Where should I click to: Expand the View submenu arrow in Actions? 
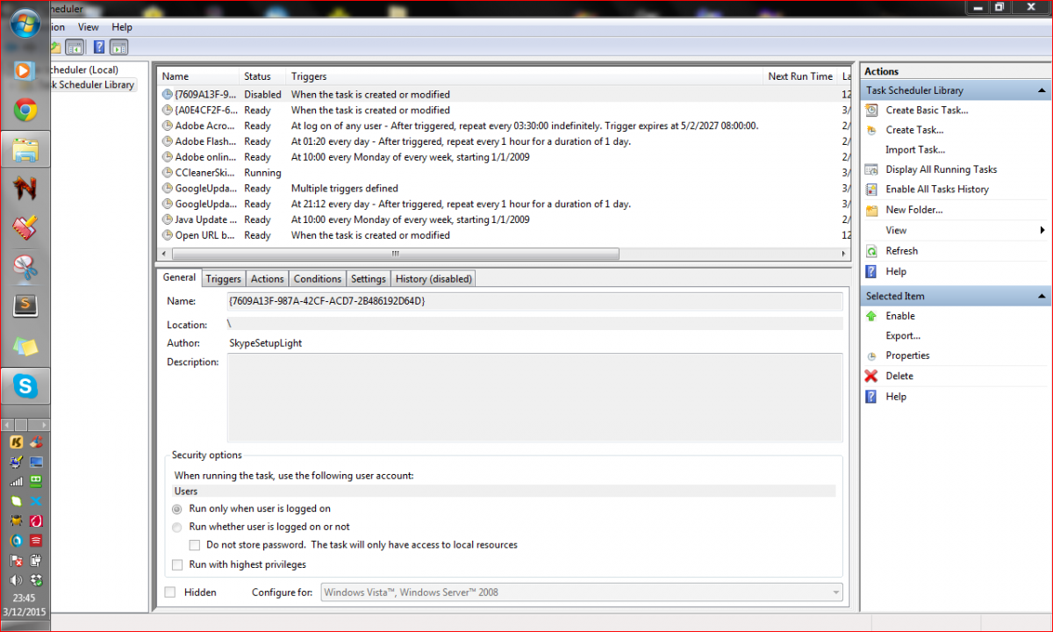(x=1042, y=231)
